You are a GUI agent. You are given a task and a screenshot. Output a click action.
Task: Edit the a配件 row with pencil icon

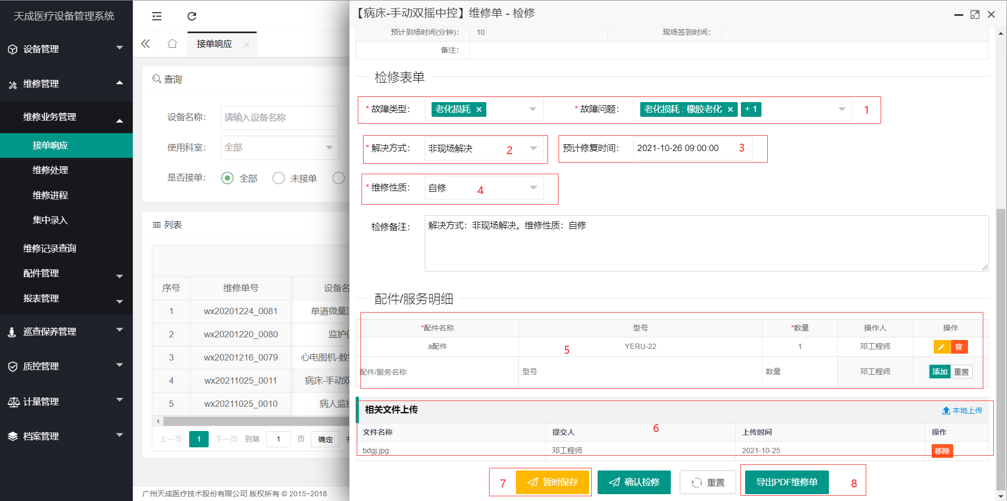(942, 347)
